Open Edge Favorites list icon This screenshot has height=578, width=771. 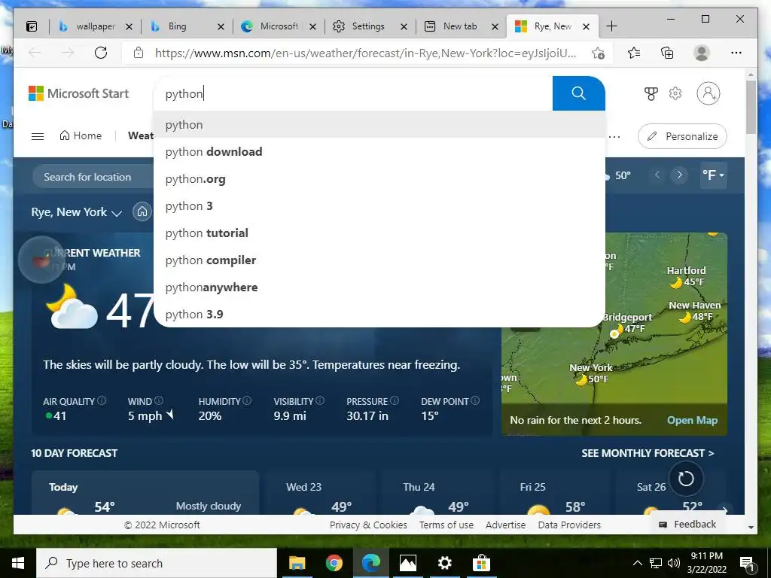(634, 53)
